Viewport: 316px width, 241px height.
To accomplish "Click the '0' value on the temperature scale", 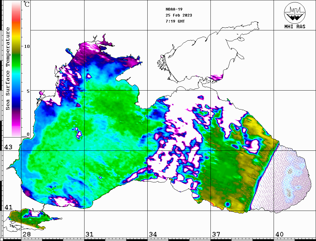I will pos(28,134).
